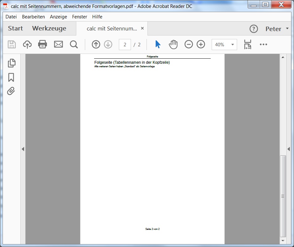Open the search magnifier tool
Screen dimensions: 294x247
pyautogui.click(x=74, y=44)
